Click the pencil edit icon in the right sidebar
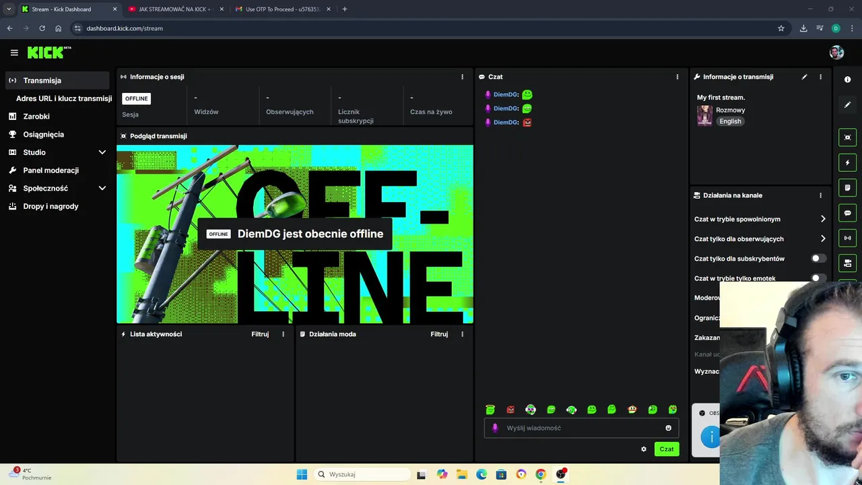The height and width of the screenshot is (485, 862). (x=847, y=105)
